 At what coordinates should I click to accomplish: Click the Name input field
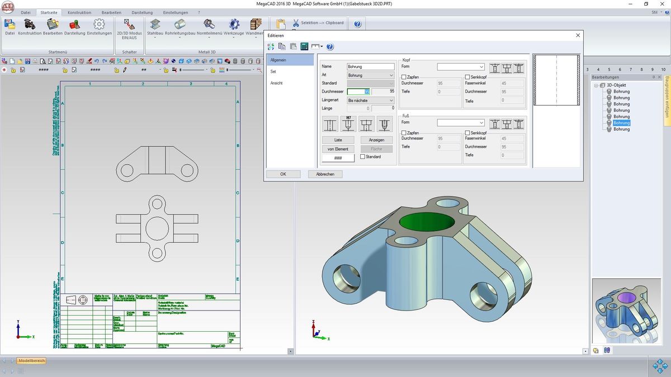[371, 66]
